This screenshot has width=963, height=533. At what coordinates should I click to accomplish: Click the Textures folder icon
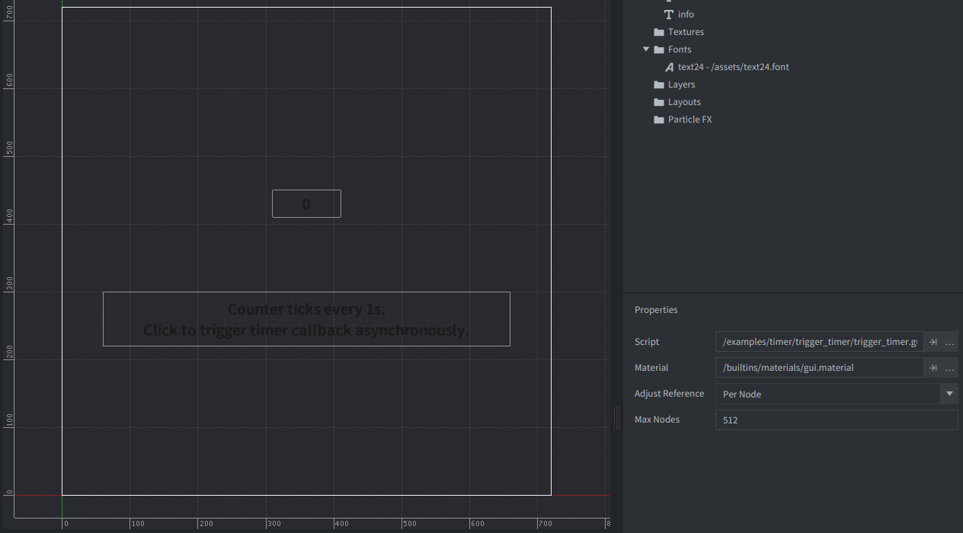(659, 32)
